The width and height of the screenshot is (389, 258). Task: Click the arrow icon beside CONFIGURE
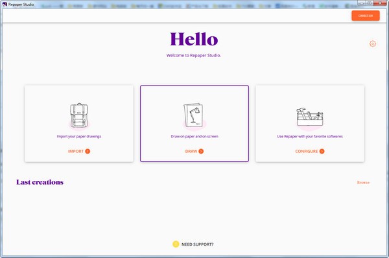pyautogui.click(x=322, y=151)
